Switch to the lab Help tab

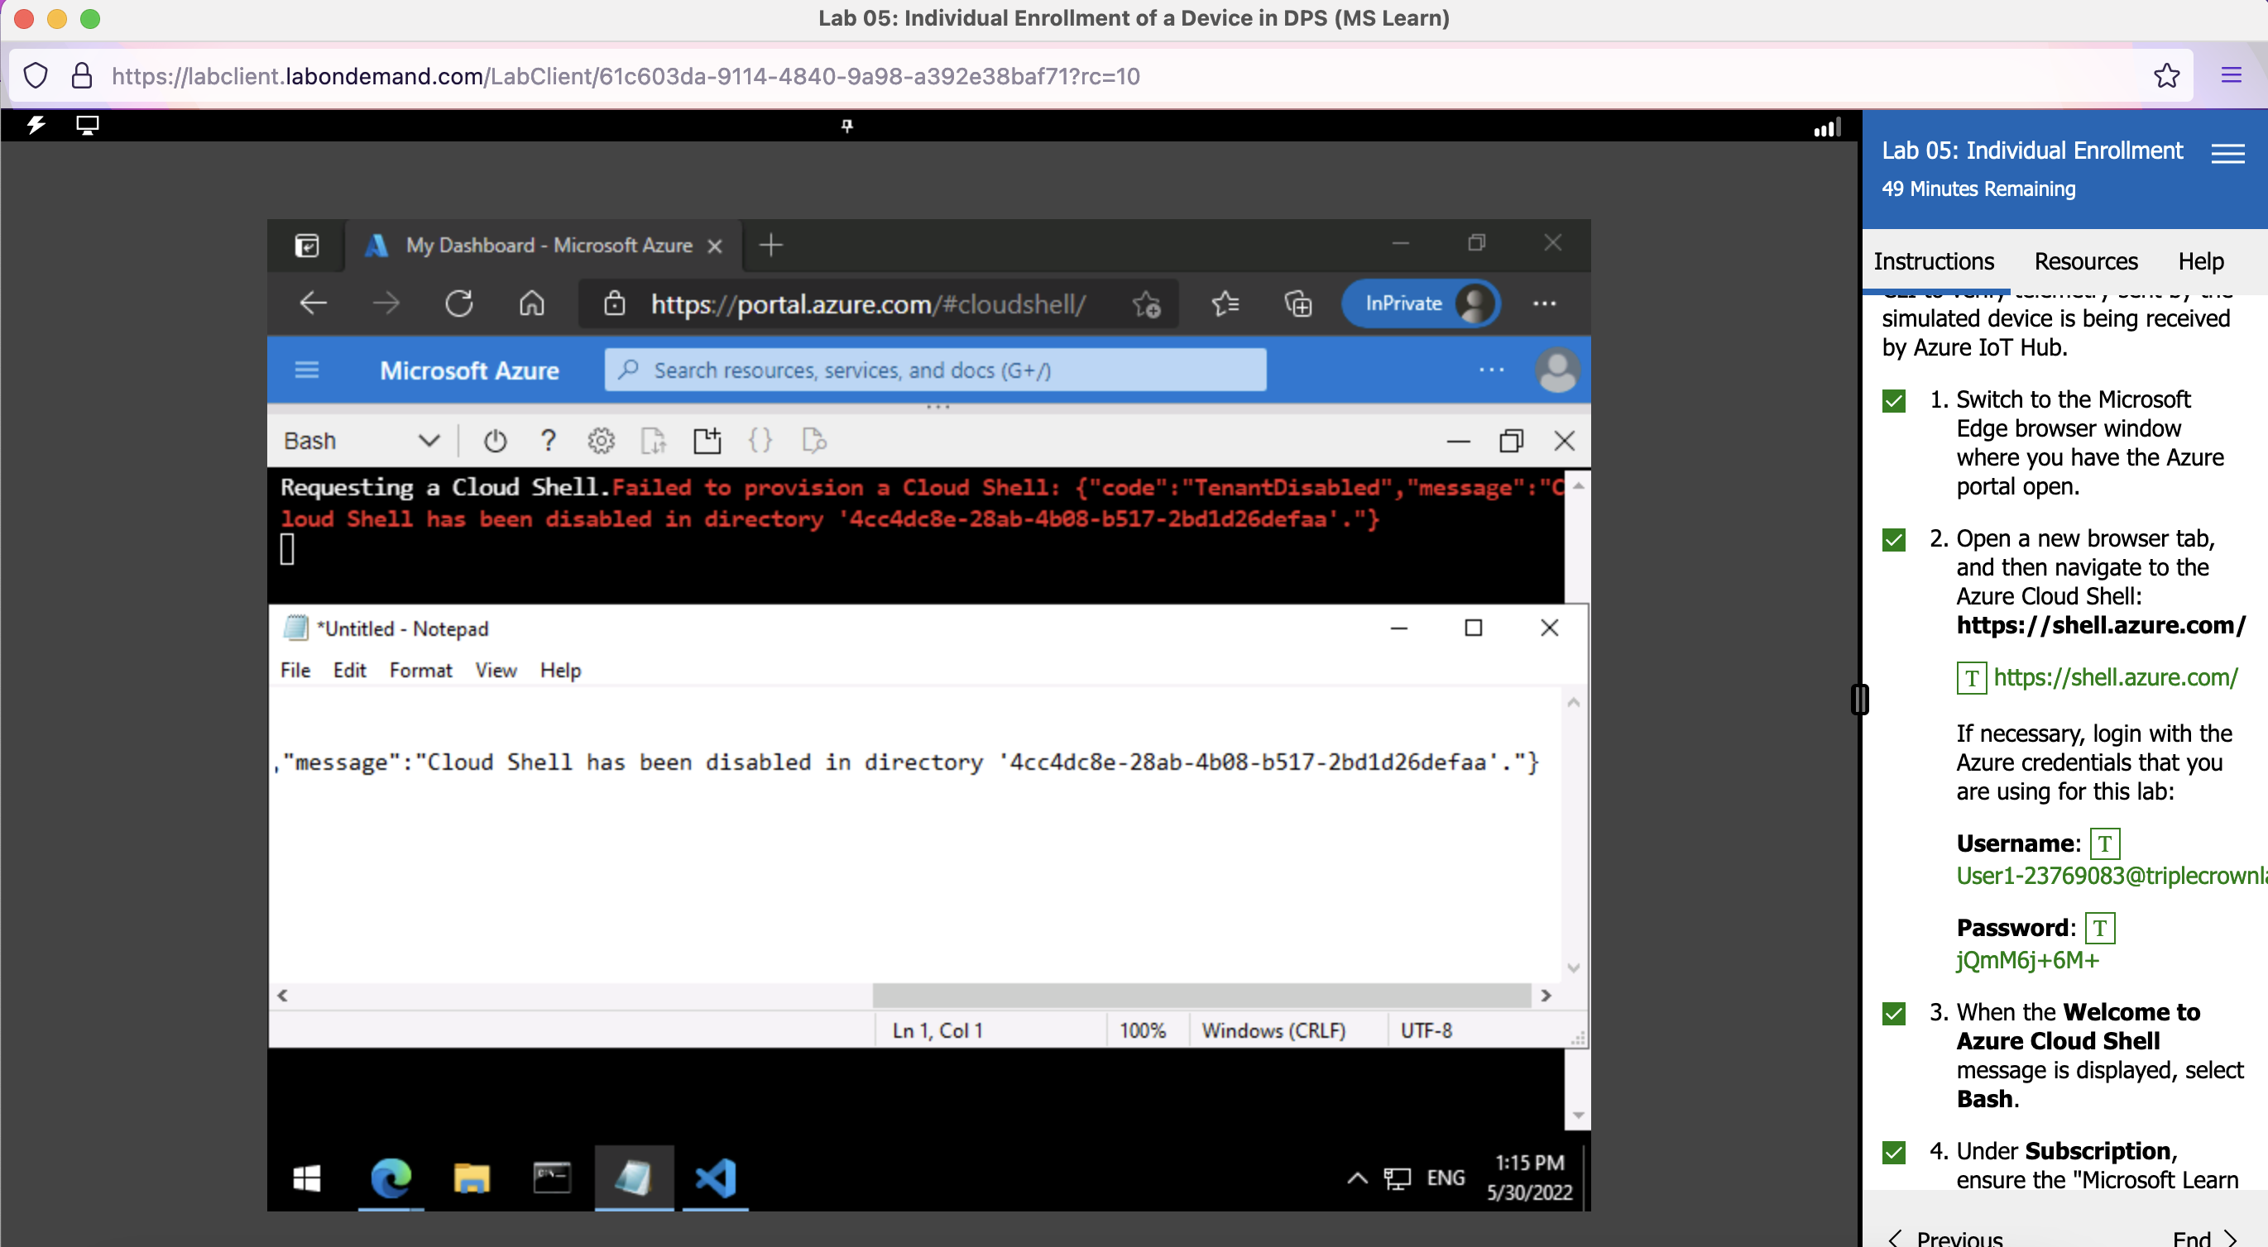pyautogui.click(x=2201, y=261)
